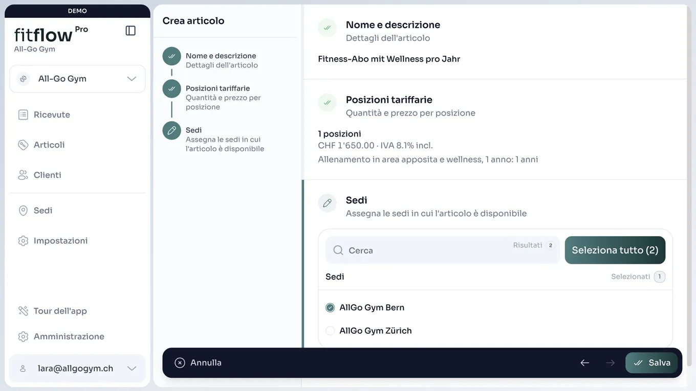Click into the Cerca search field
This screenshot has width=696, height=391.
[x=443, y=250]
